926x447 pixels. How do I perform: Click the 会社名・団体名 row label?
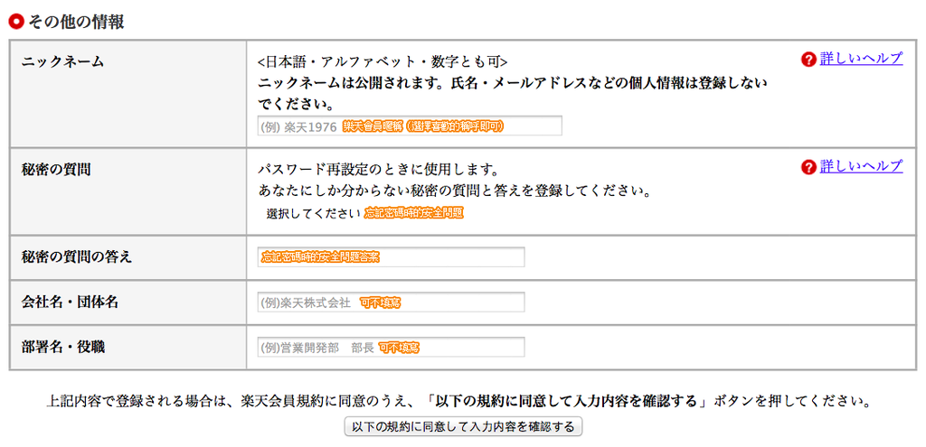70,303
